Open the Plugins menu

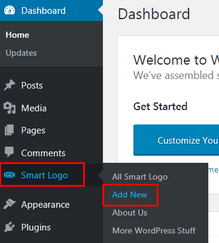51,227
